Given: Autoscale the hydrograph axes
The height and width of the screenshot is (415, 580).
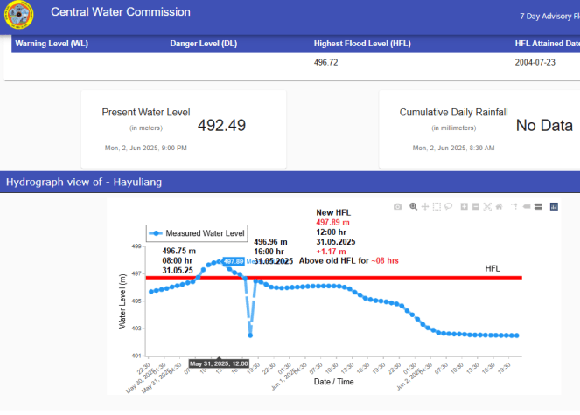Looking at the screenshot, I should [x=486, y=207].
